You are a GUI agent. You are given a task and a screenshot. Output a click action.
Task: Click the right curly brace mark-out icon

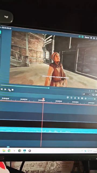pos(92,91)
